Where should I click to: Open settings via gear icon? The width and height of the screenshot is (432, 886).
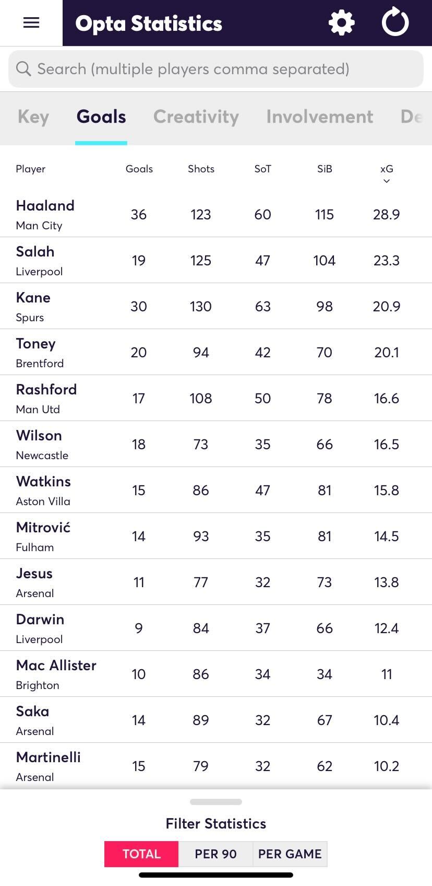[x=342, y=23]
